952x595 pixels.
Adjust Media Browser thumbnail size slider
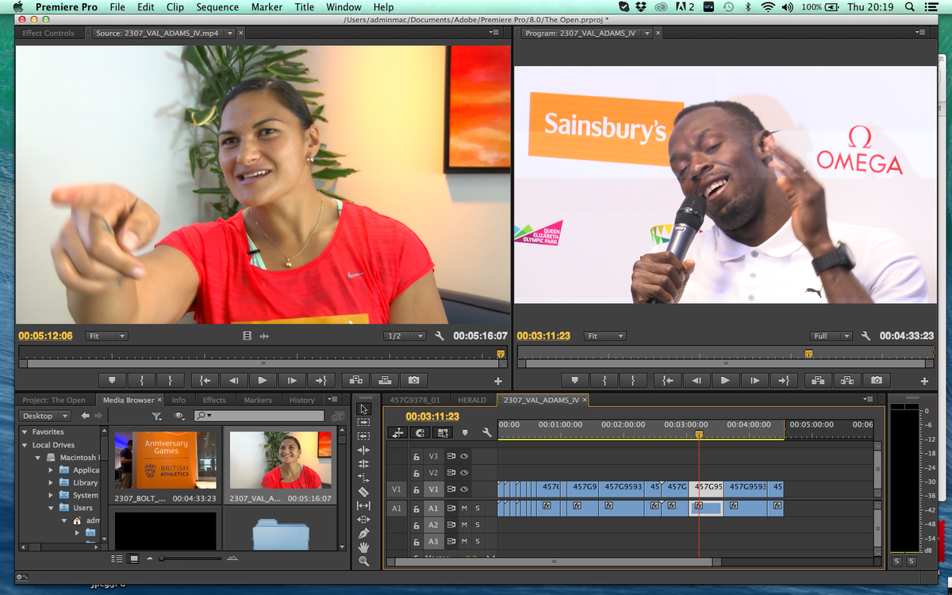pos(161,559)
